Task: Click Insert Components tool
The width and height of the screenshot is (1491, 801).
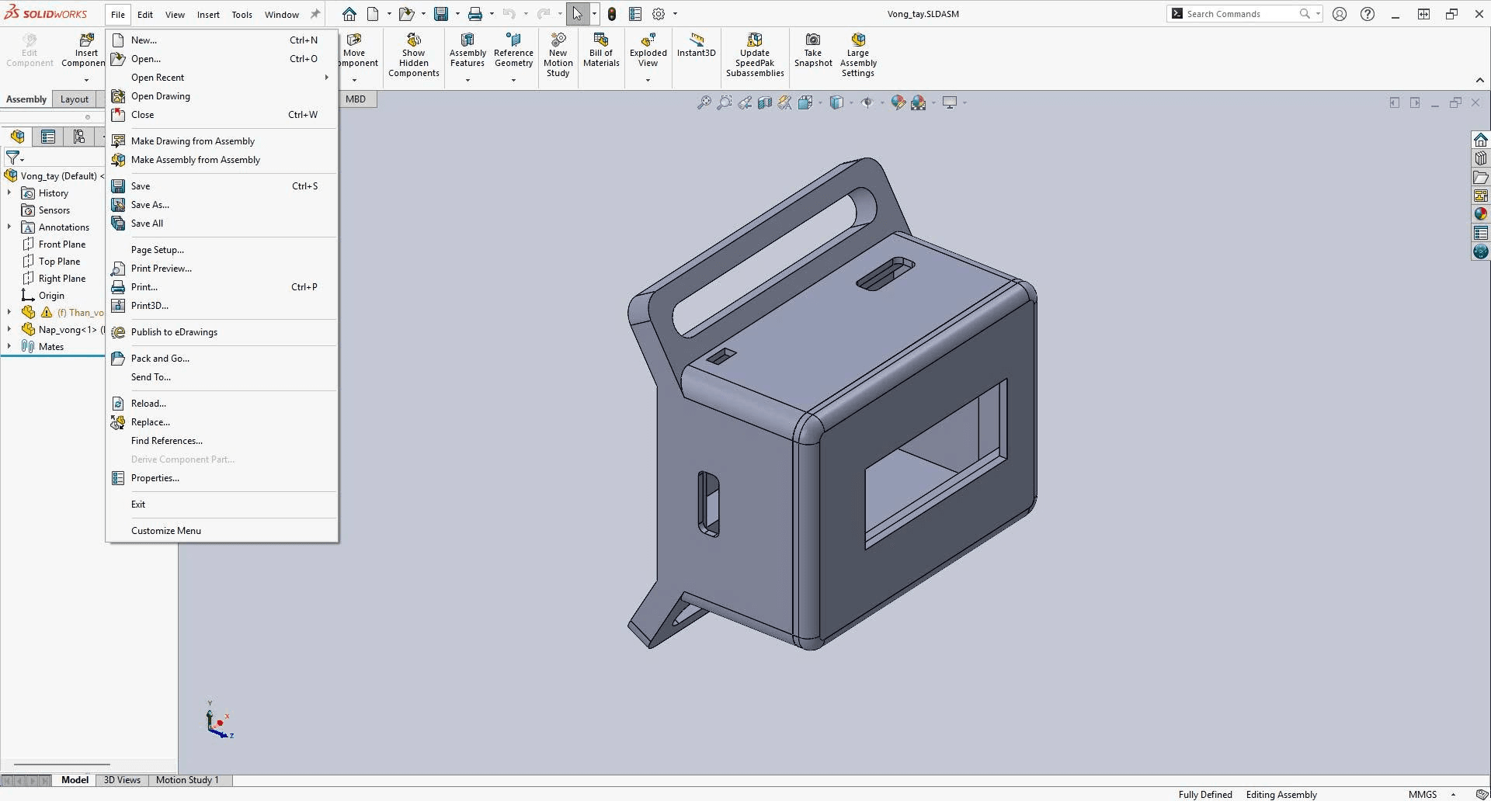Action: [83, 50]
